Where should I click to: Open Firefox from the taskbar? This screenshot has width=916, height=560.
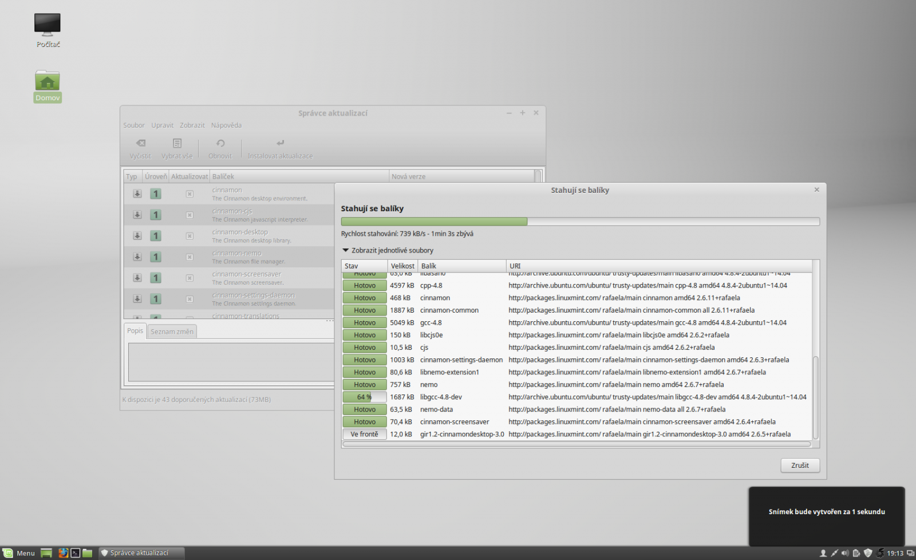[x=63, y=553]
